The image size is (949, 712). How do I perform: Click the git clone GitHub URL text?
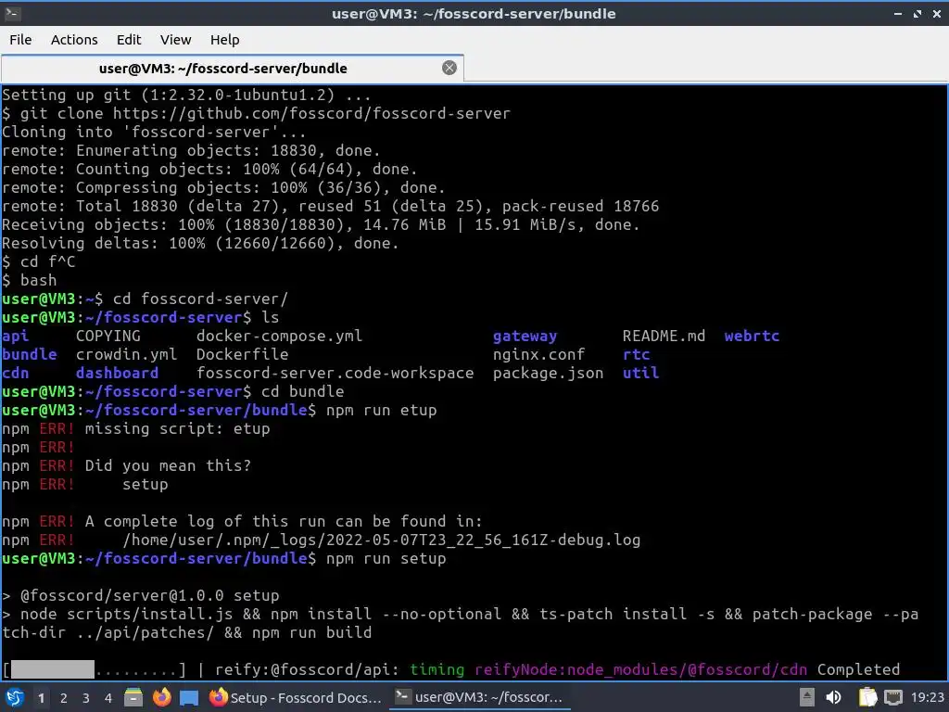(311, 113)
